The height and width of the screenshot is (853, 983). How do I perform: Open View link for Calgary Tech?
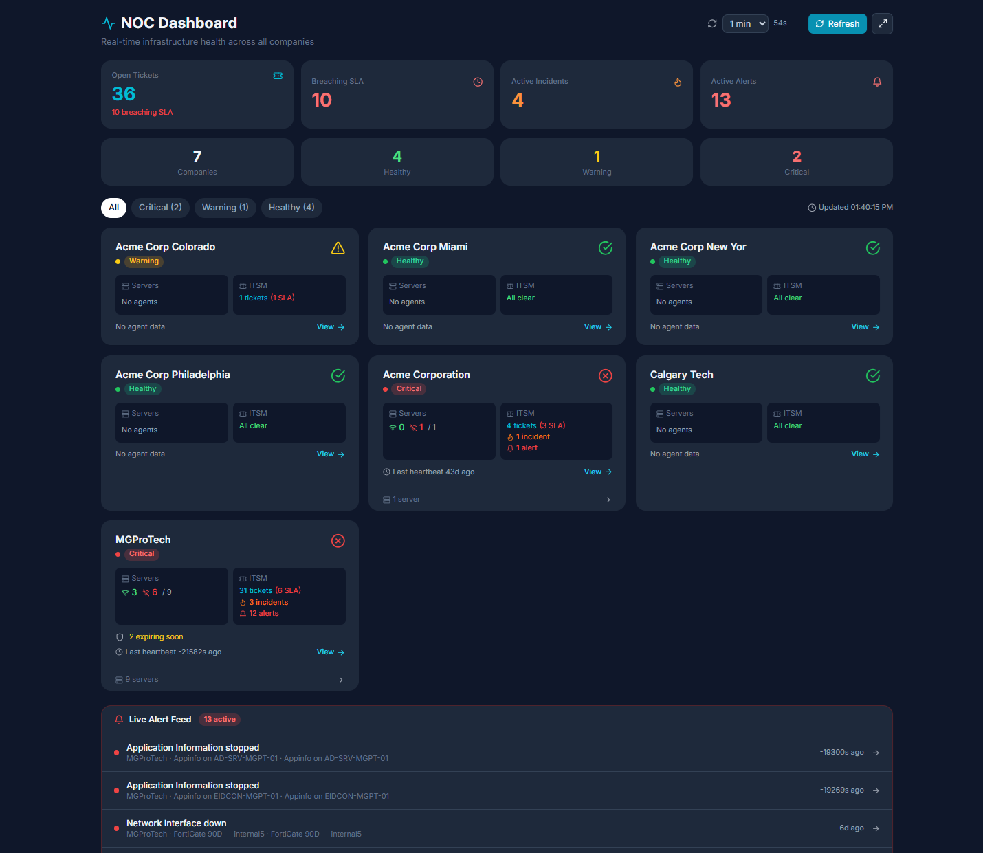pyautogui.click(x=865, y=454)
